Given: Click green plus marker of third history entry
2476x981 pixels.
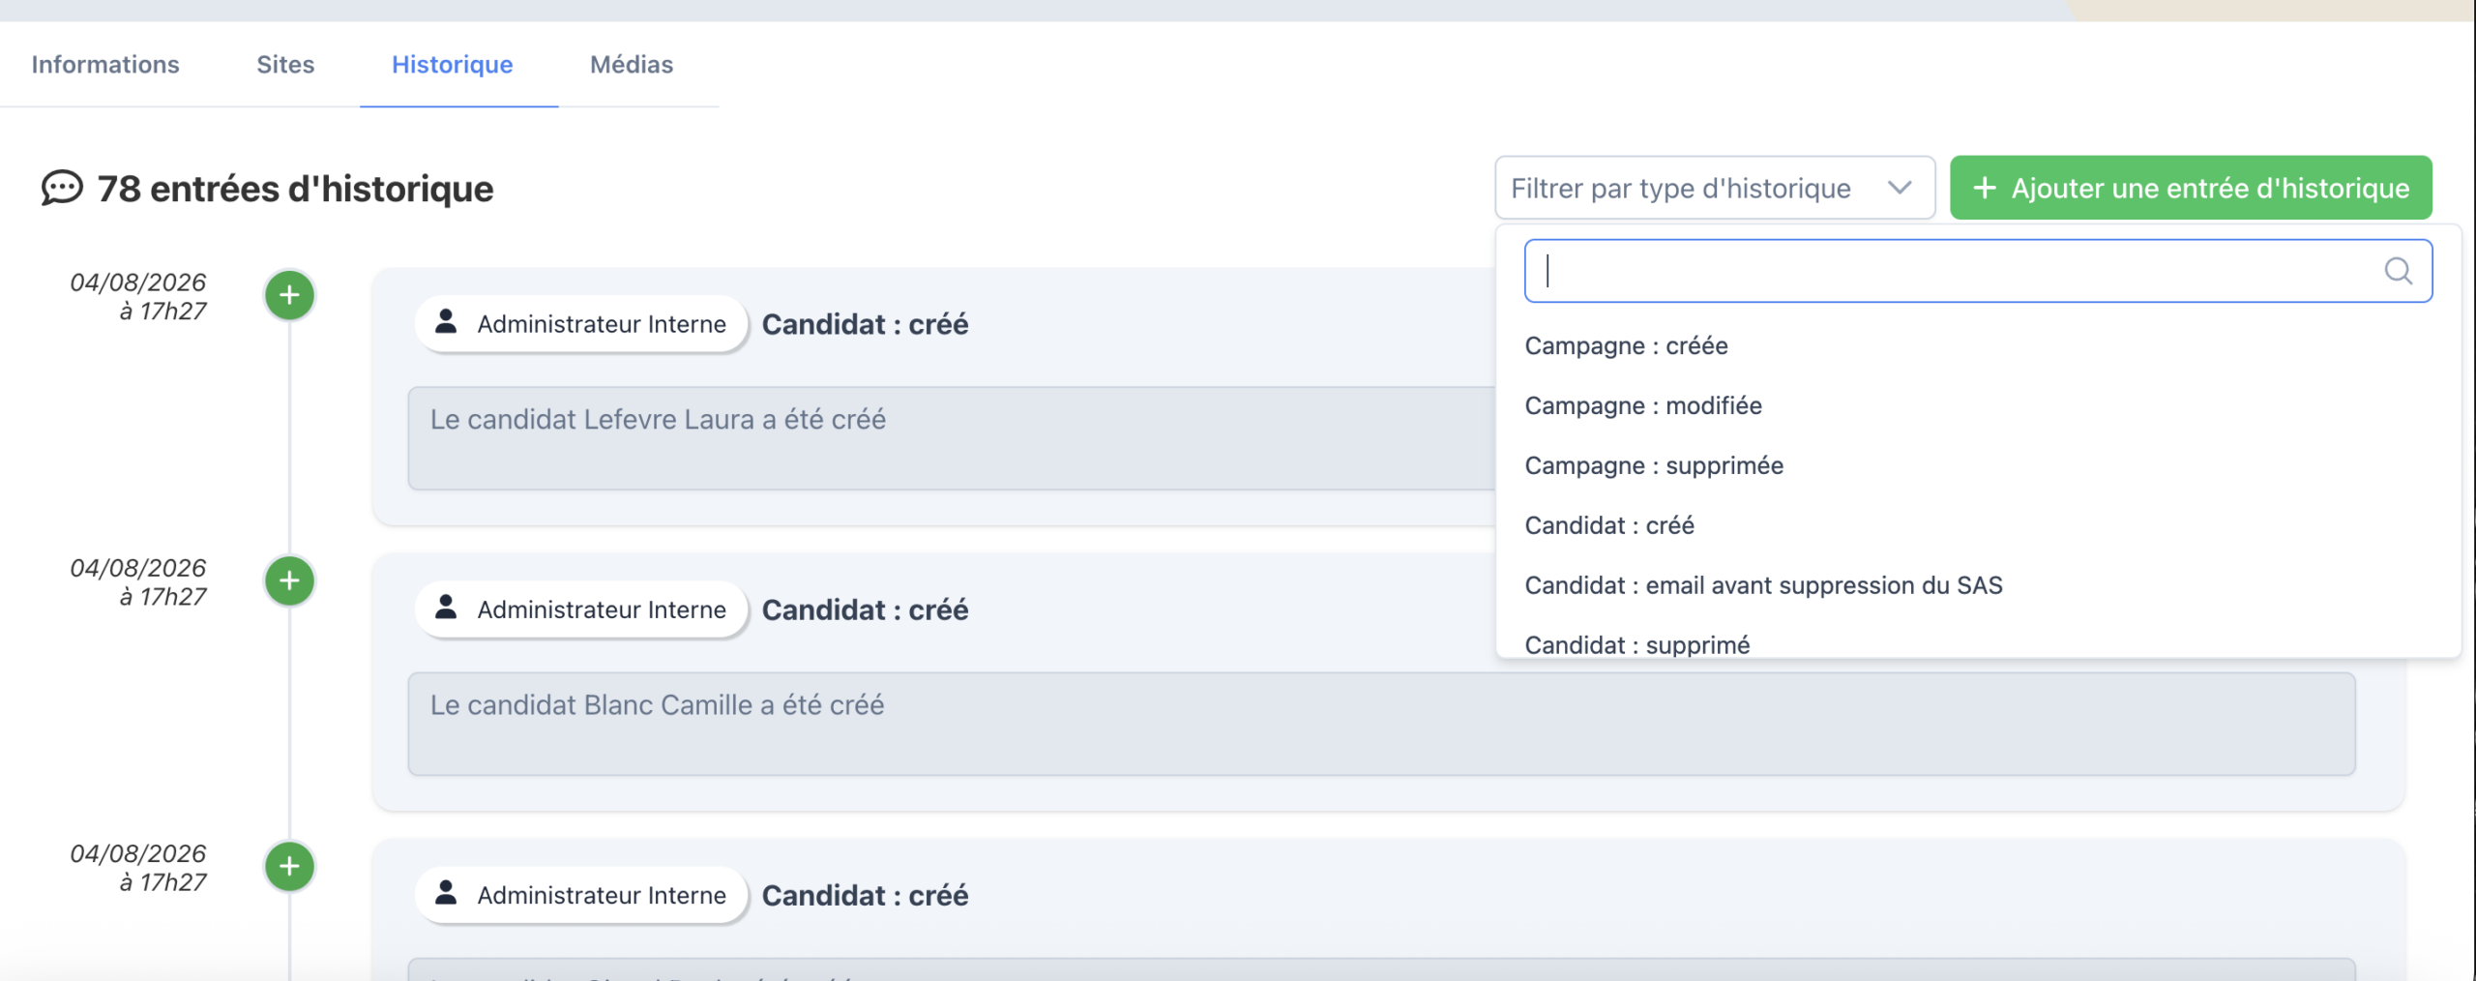Looking at the screenshot, I should click(x=289, y=866).
